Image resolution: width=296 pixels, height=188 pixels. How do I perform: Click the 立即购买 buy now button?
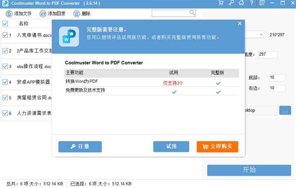218,147
